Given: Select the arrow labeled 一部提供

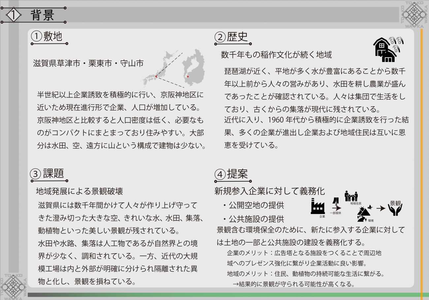Looking at the screenshot, I should tap(336, 208).
